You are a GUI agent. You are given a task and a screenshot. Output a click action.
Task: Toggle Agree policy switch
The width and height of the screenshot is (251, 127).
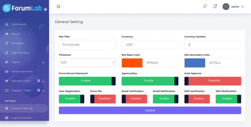point(150,81)
